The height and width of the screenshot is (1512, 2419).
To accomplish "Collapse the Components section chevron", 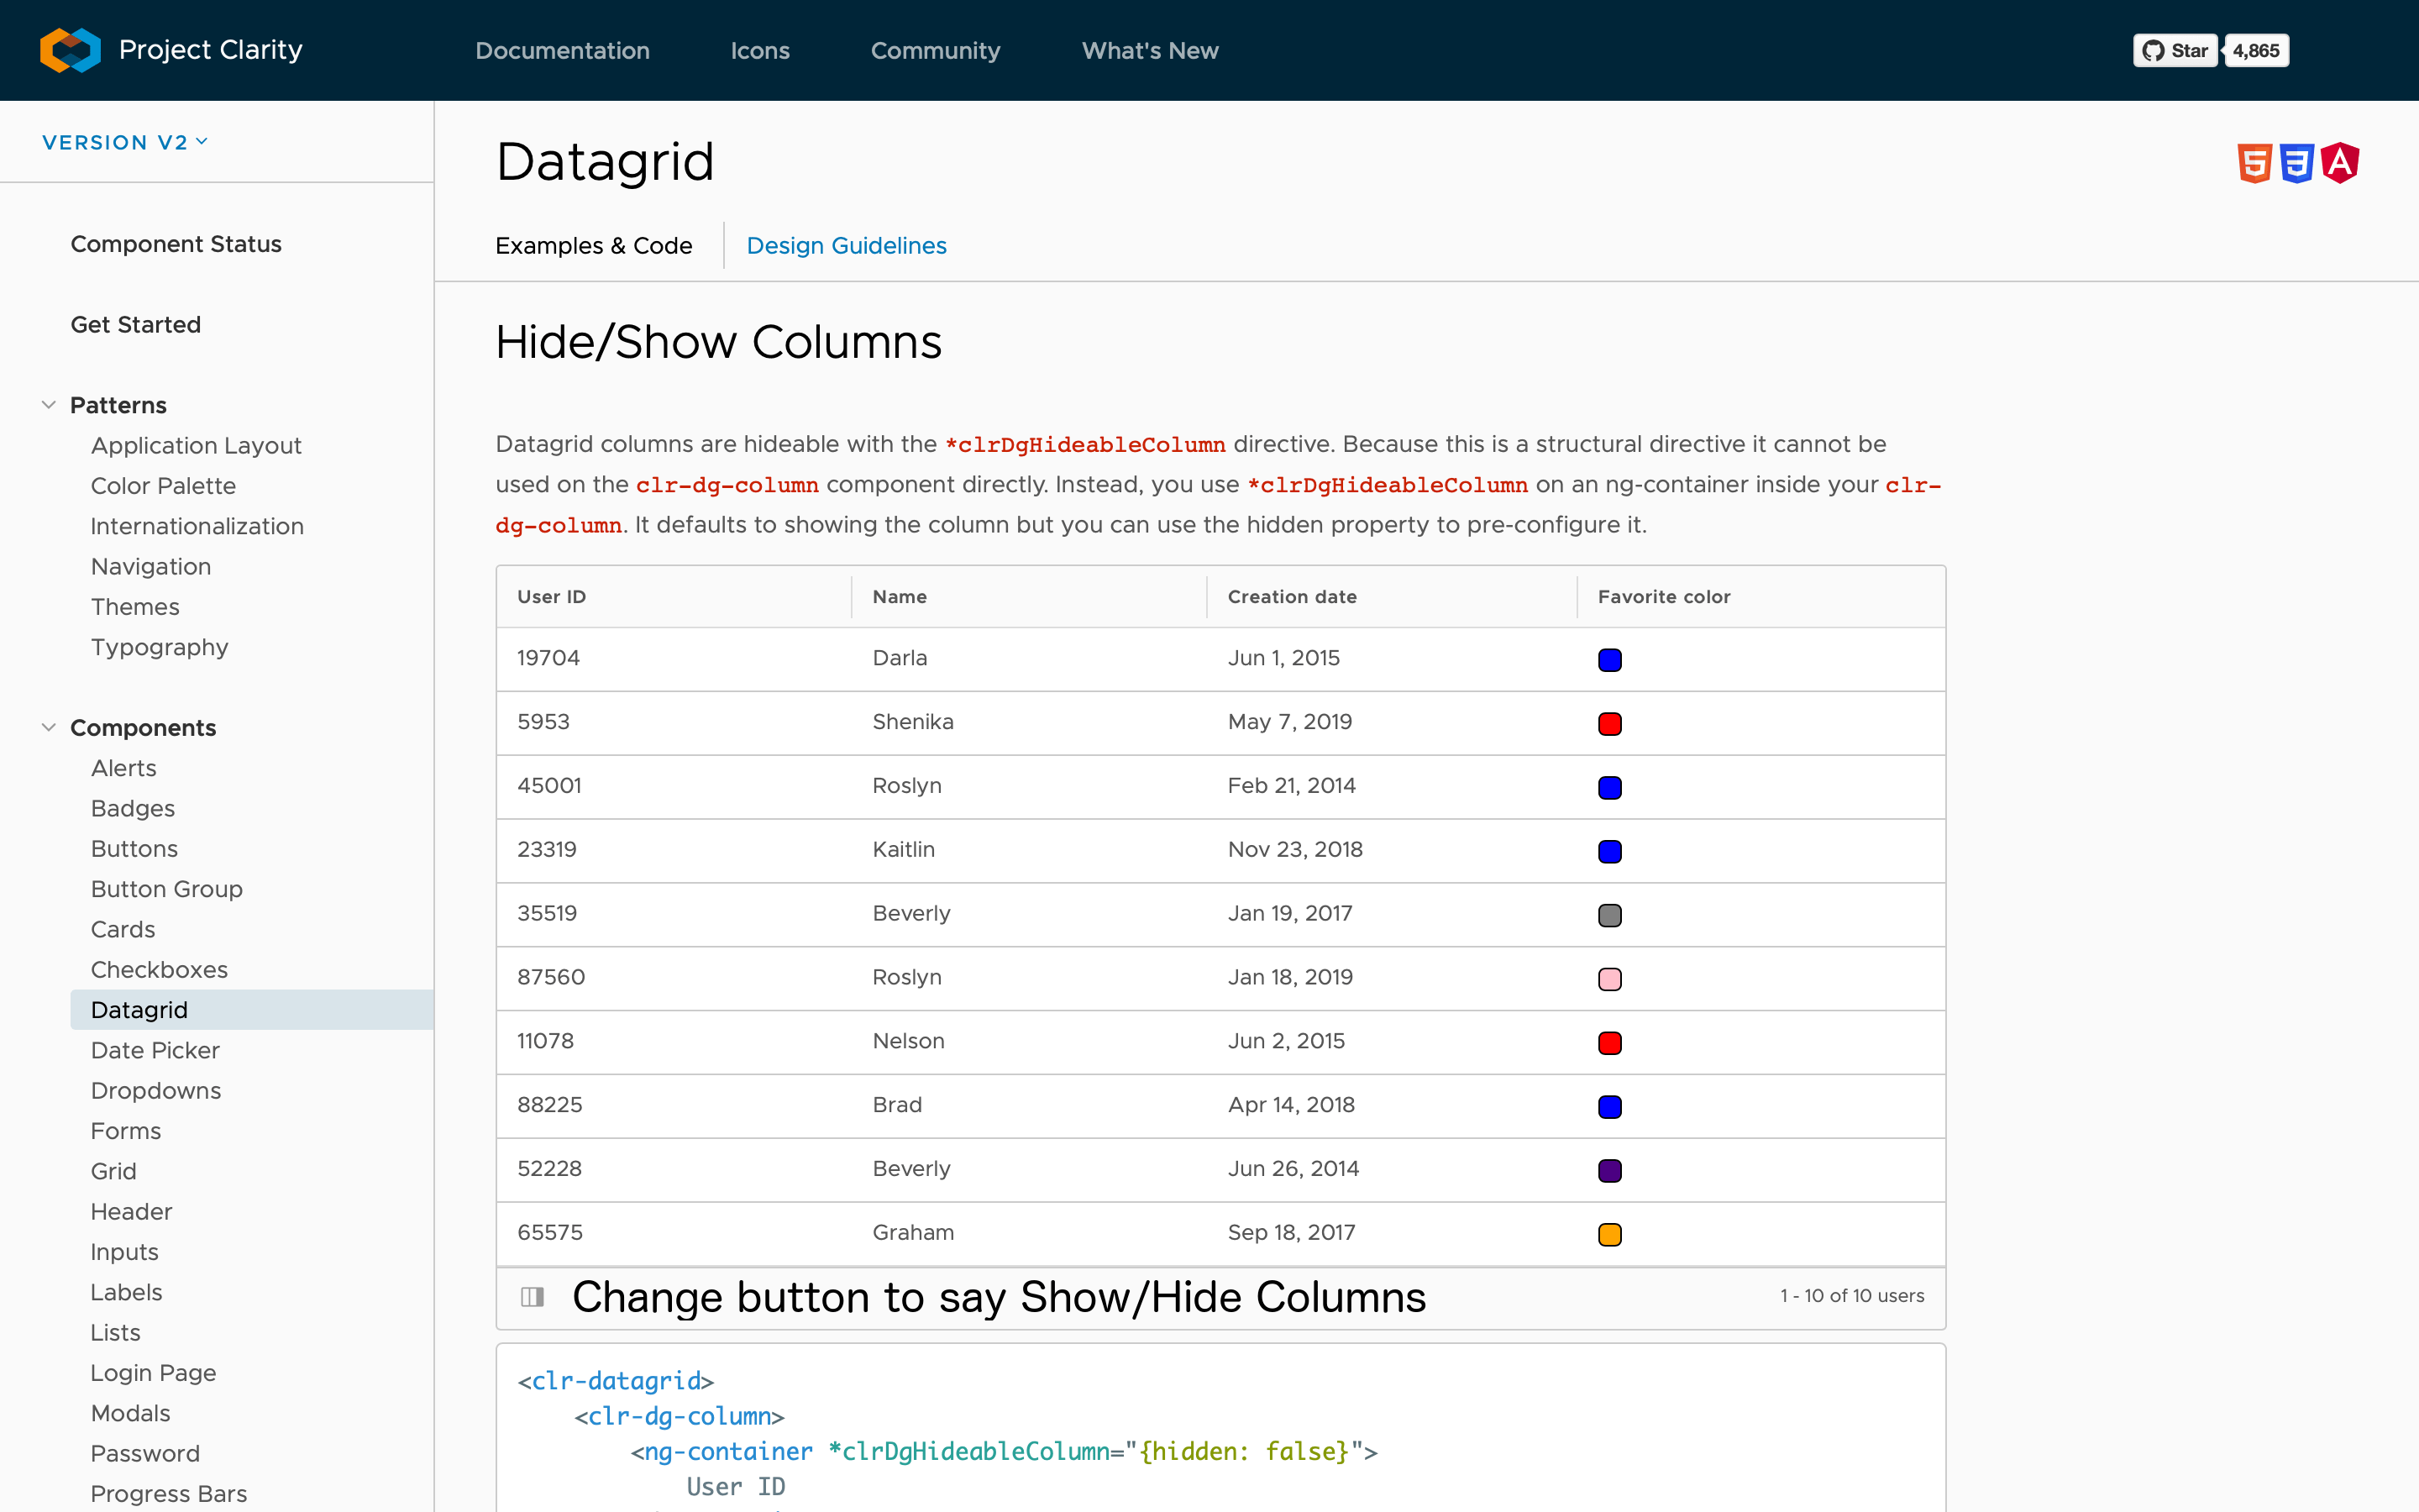I will click(x=49, y=727).
